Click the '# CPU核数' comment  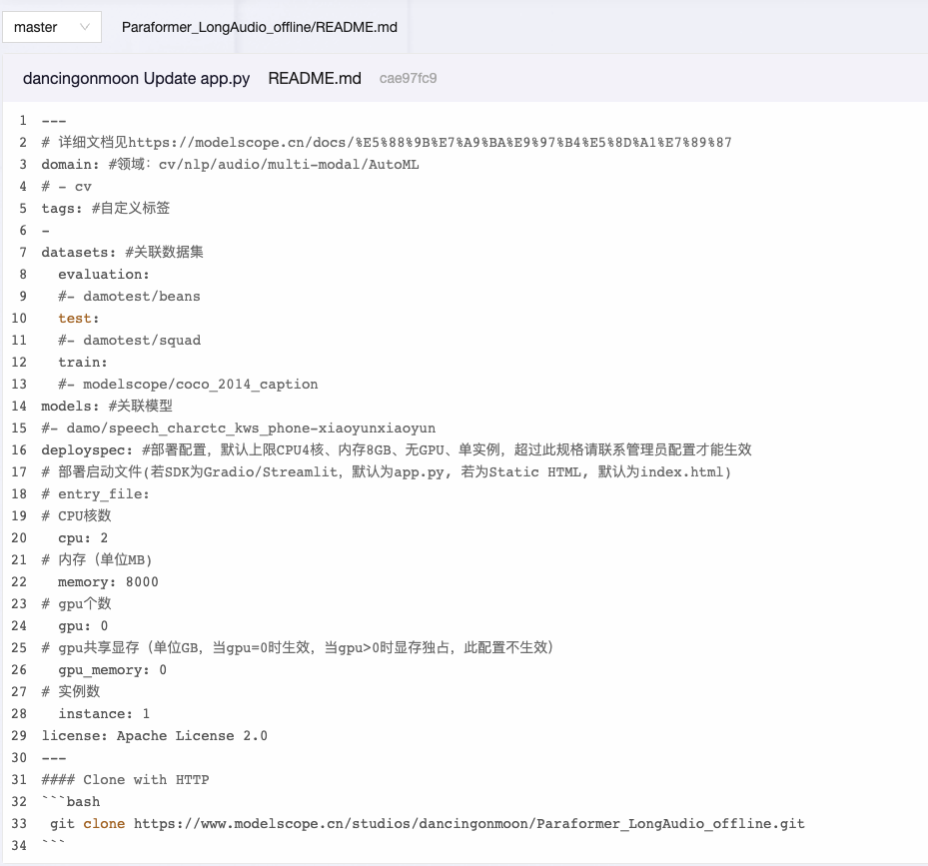click(x=76, y=516)
